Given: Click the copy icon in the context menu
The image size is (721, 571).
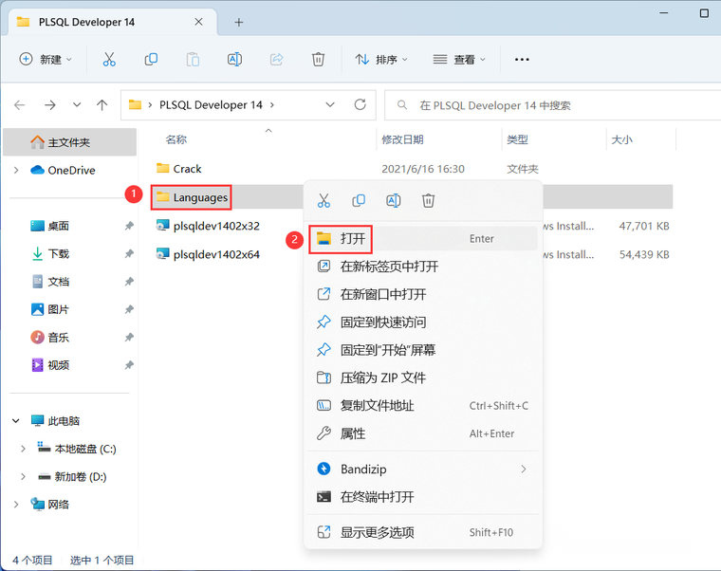Looking at the screenshot, I should pyautogui.click(x=359, y=200).
